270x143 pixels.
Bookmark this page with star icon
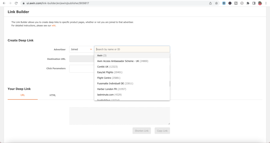(x=216, y=3)
